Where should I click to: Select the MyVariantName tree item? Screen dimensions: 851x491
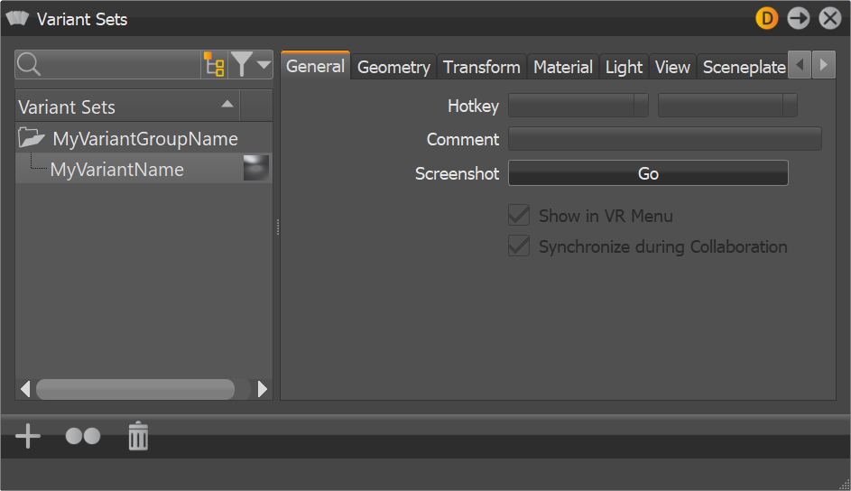143,169
